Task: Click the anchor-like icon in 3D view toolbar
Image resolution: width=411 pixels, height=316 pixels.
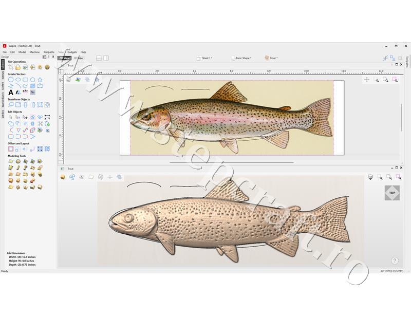Action: click(x=110, y=177)
